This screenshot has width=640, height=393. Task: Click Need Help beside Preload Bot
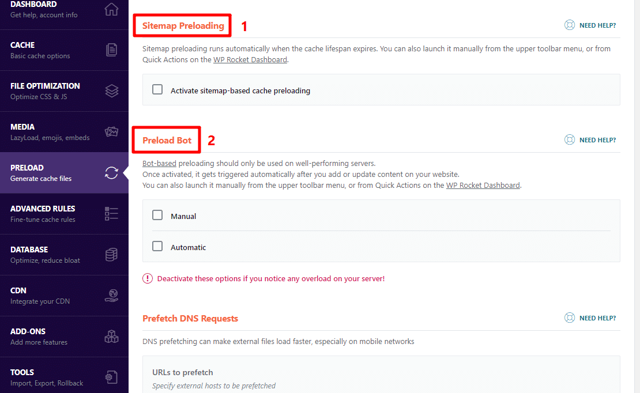[x=590, y=140]
